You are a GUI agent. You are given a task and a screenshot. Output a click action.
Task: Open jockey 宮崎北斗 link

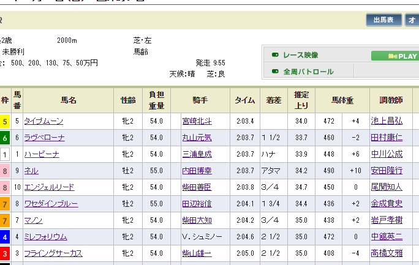pos(197,121)
